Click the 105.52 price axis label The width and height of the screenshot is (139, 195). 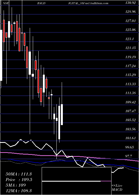tap(130, 120)
